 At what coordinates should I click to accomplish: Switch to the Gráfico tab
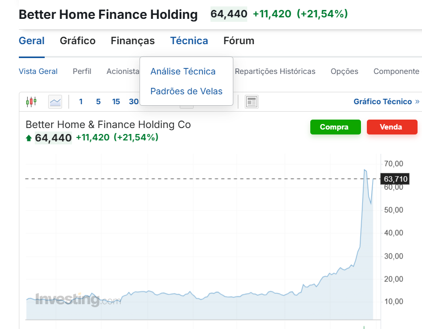click(x=77, y=41)
